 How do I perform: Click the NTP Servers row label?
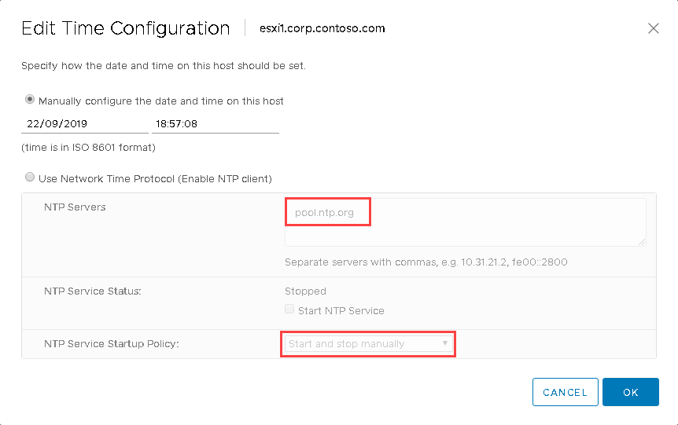tap(75, 207)
